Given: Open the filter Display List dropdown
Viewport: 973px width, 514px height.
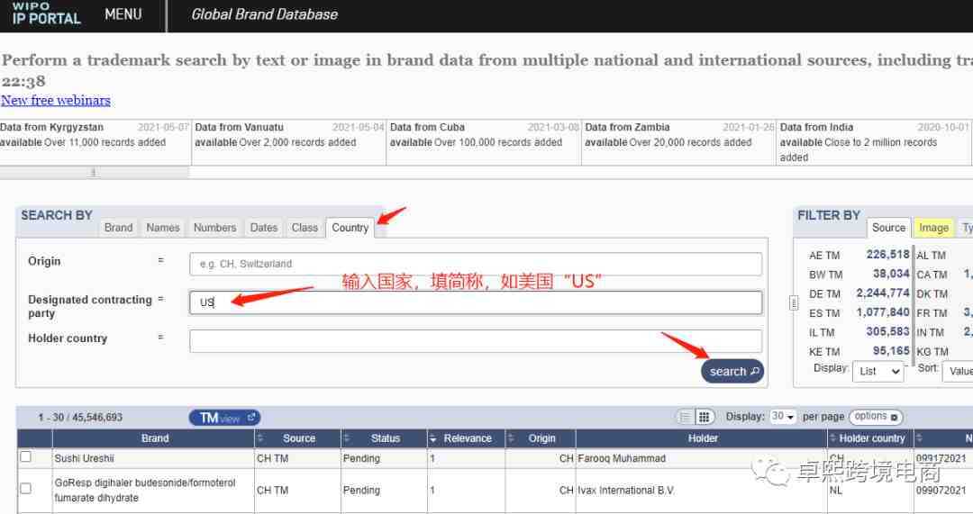Looking at the screenshot, I should (878, 371).
